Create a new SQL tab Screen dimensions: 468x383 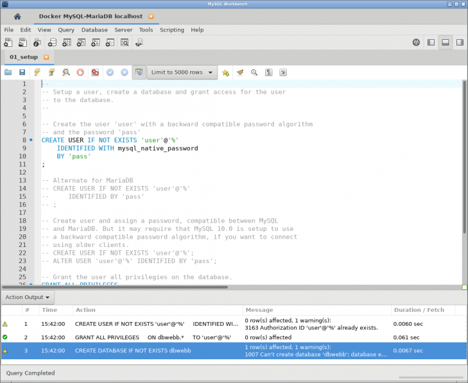8,42
